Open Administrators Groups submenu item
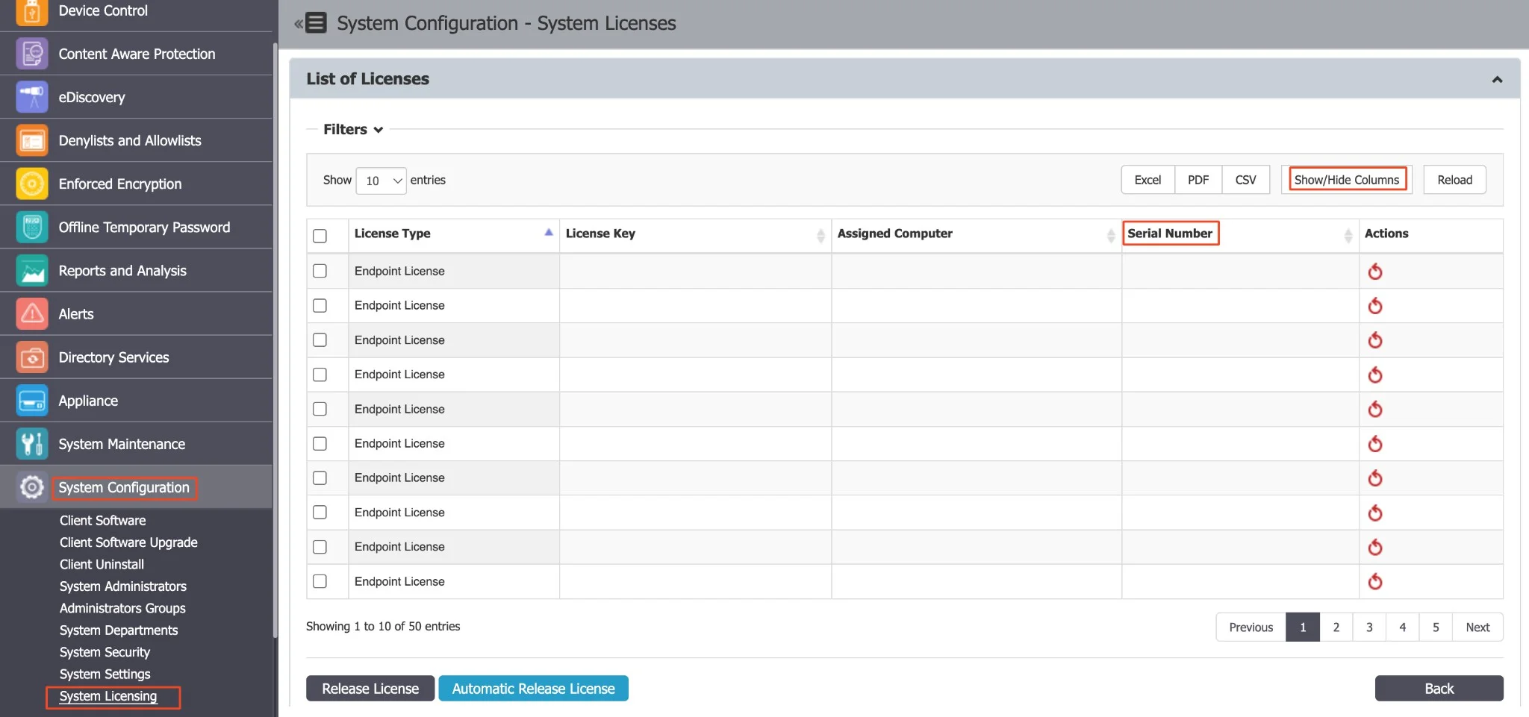 [122, 608]
